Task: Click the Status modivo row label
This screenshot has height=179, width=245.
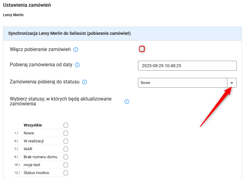Action: pos(36,173)
